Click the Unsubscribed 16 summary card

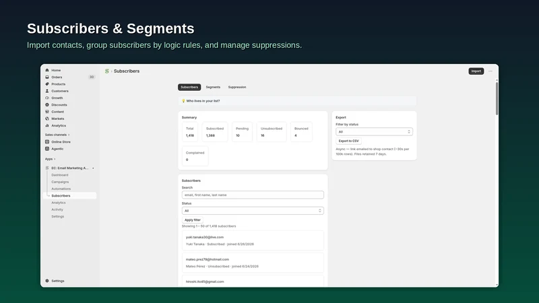[x=272, y=132]
